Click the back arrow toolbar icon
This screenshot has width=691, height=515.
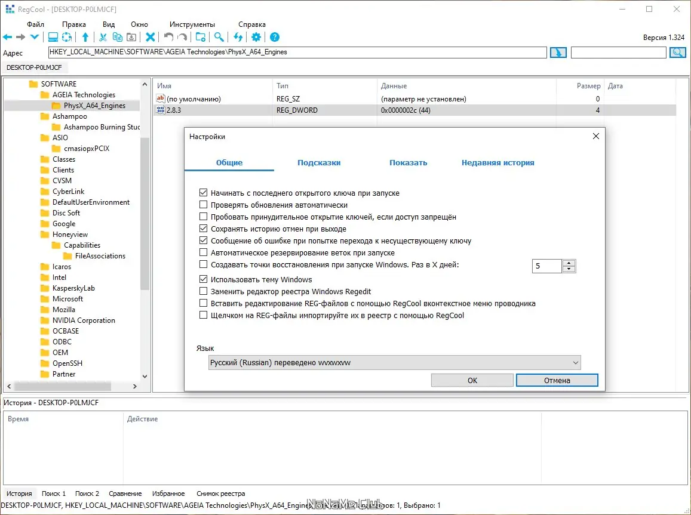click(x=8, y=37)
